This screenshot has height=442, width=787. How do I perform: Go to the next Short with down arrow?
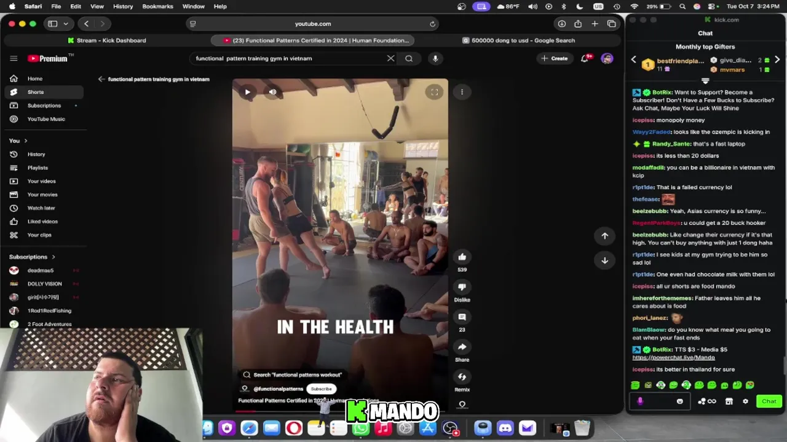(604, 260)
